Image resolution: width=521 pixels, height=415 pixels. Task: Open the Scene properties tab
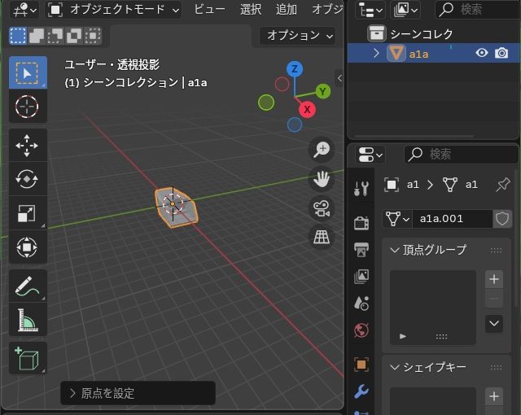click(361, 304)
